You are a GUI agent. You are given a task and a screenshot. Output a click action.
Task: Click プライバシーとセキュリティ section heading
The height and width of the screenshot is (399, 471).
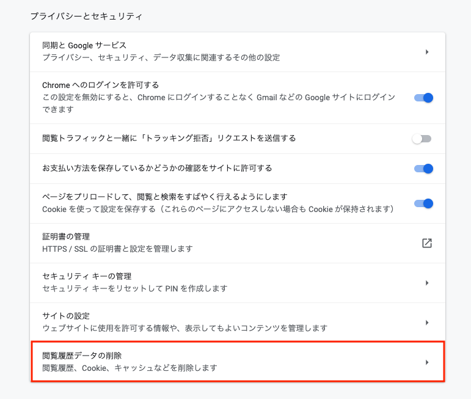pyautogui.click(x=87, y=16)
